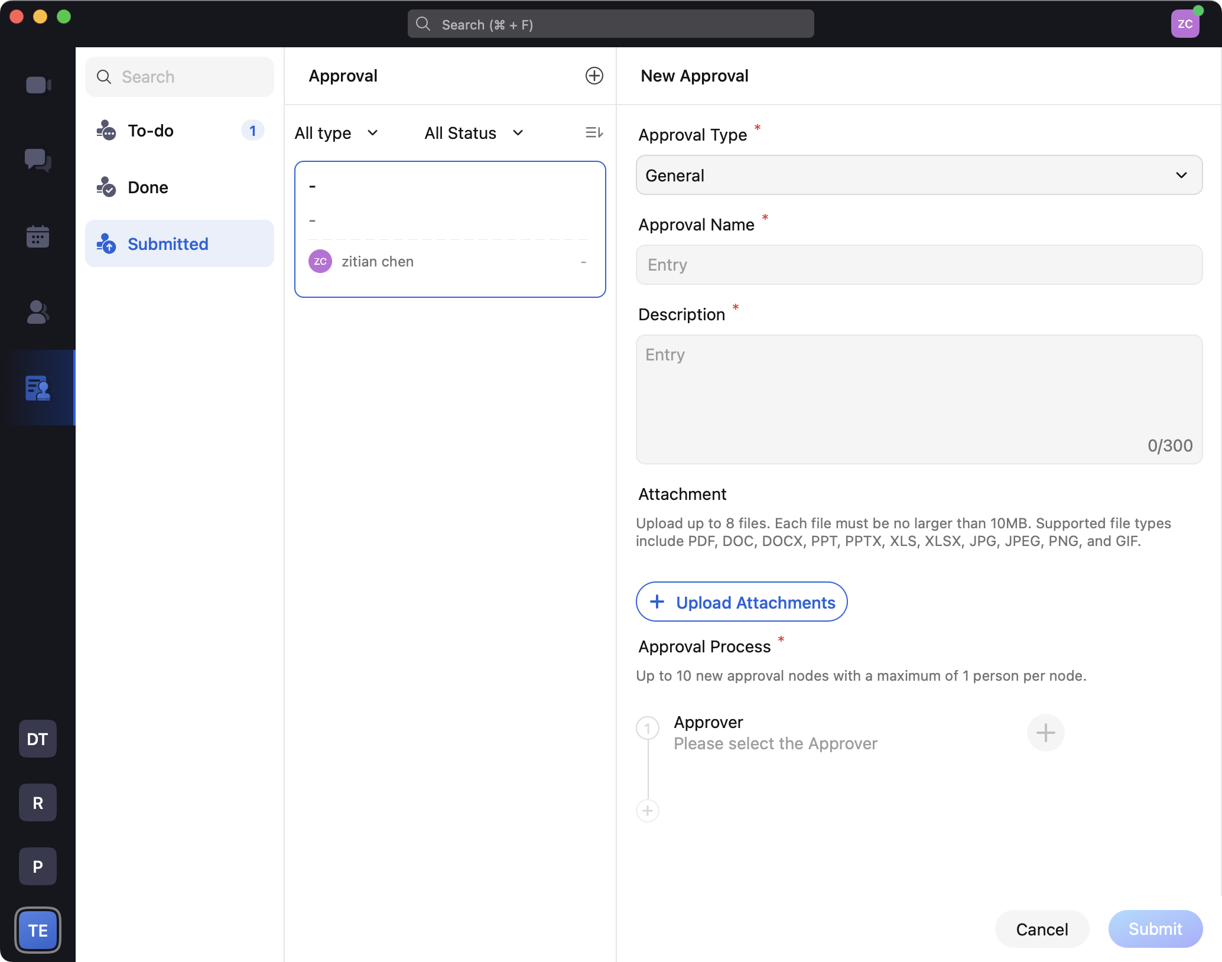The height and width of the screenshot is (962, 1222).
Task: Expand the All Status filter
Action: tap(474, 133)
